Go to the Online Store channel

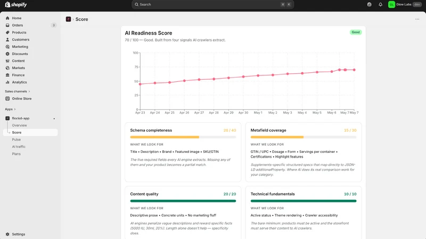pyautogui.click(x=22, y=99)
